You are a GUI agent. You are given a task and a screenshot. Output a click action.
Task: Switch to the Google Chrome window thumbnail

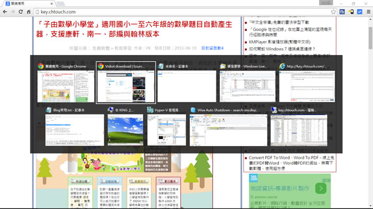[x=65, y=86]
